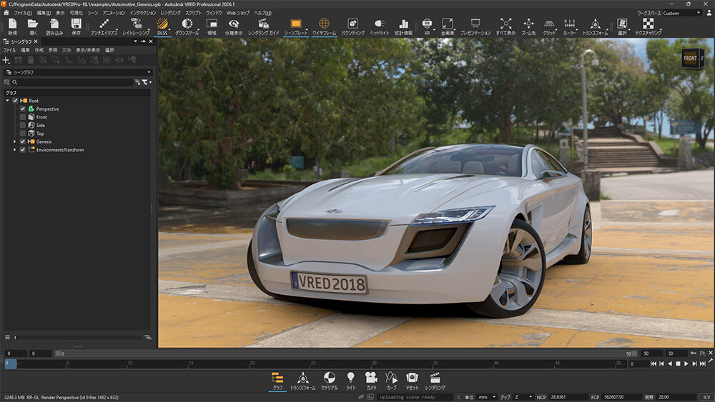Click the 分離表示 (Isolate view) eye icon

(x=234, y=26)
